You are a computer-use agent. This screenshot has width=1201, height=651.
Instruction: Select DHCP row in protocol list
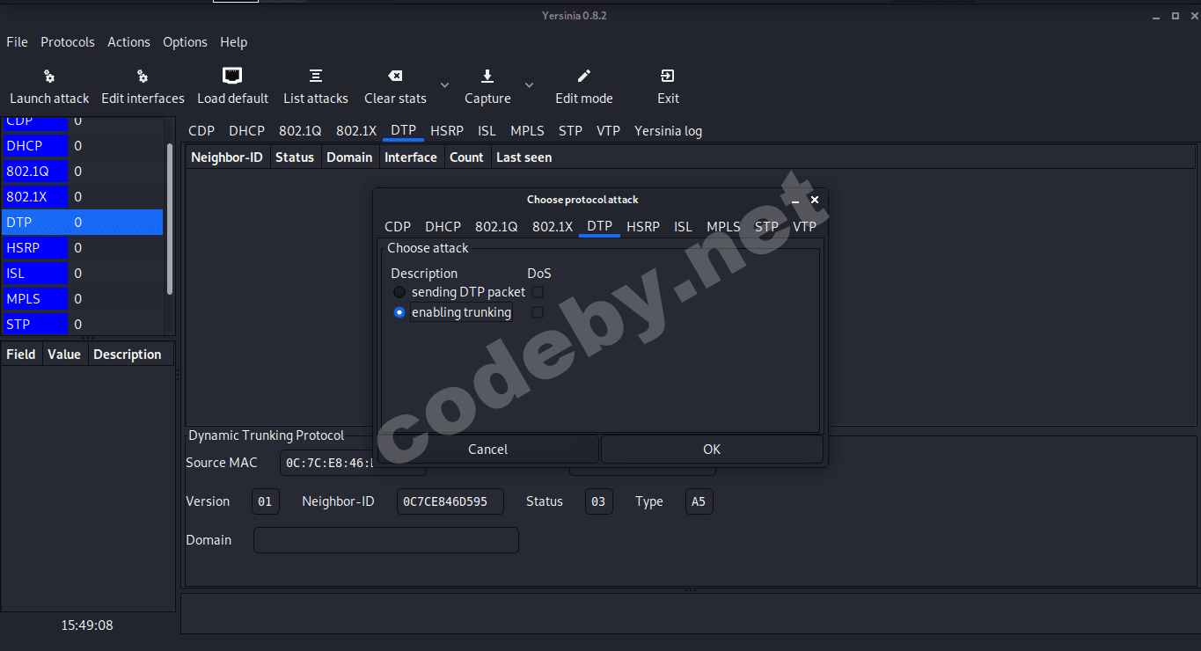pyautogui.click(x=82, y=146)
